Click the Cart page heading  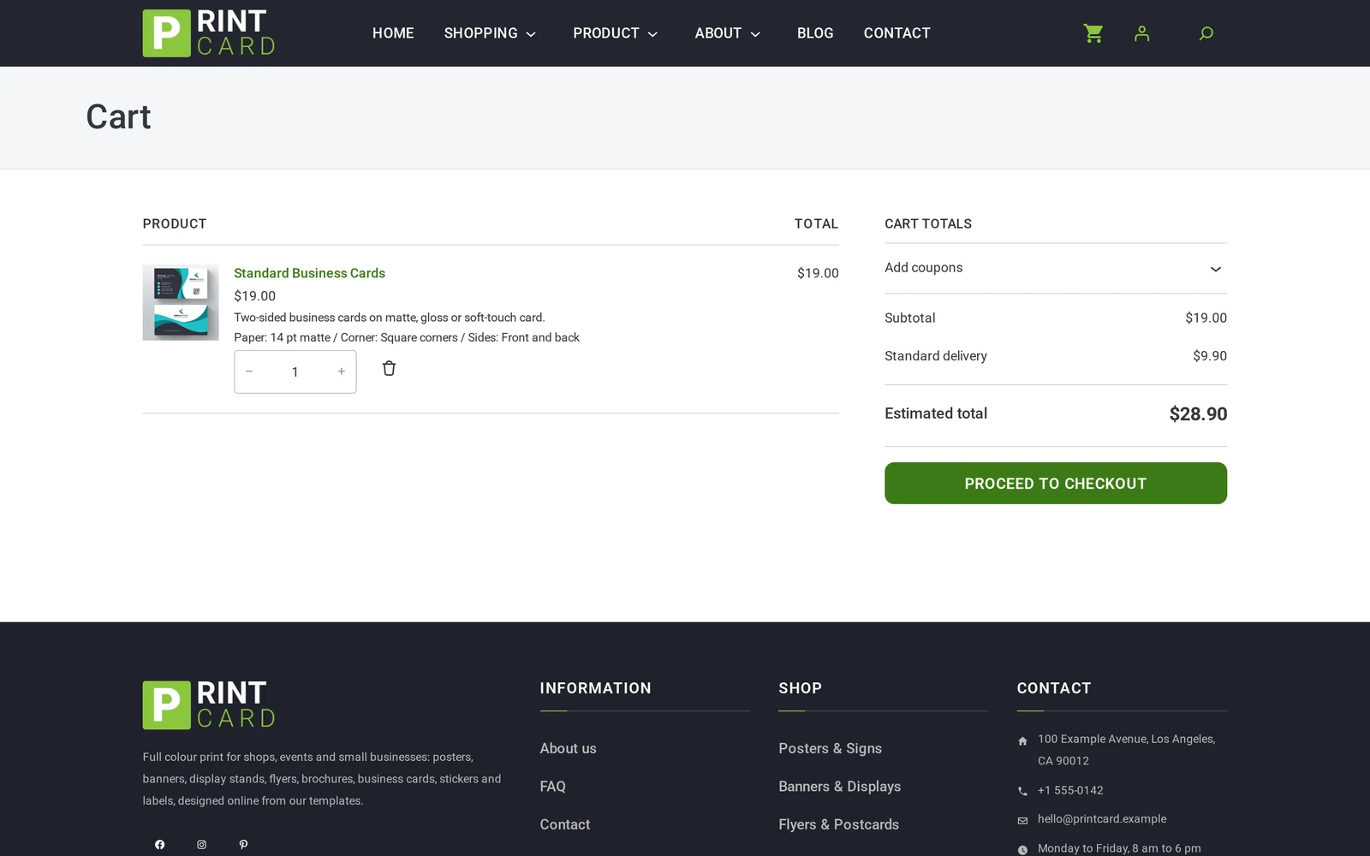click(118, 117)
